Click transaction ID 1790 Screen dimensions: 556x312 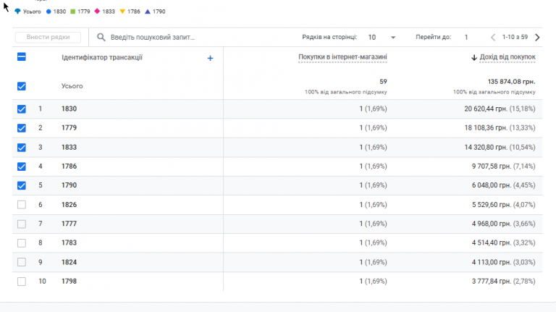(69, 185)
